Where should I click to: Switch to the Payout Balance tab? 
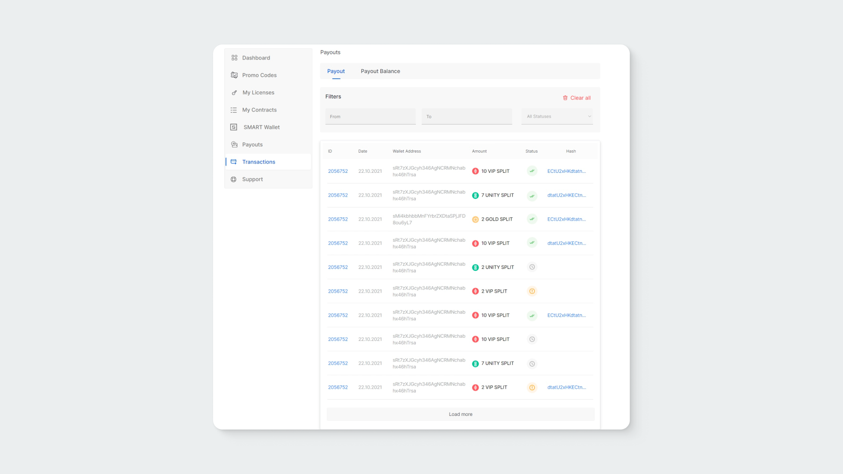coord(380,71)
